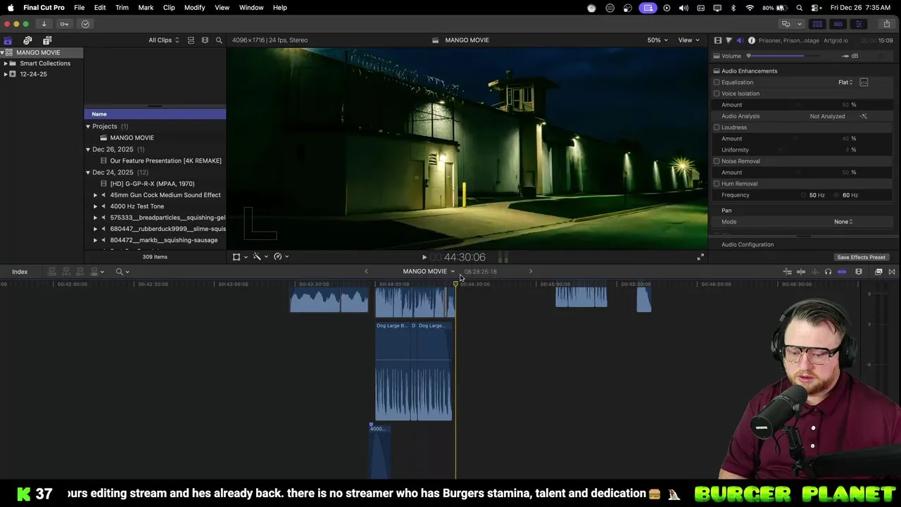Click the Import Media arrow icon

click(44, 24)
